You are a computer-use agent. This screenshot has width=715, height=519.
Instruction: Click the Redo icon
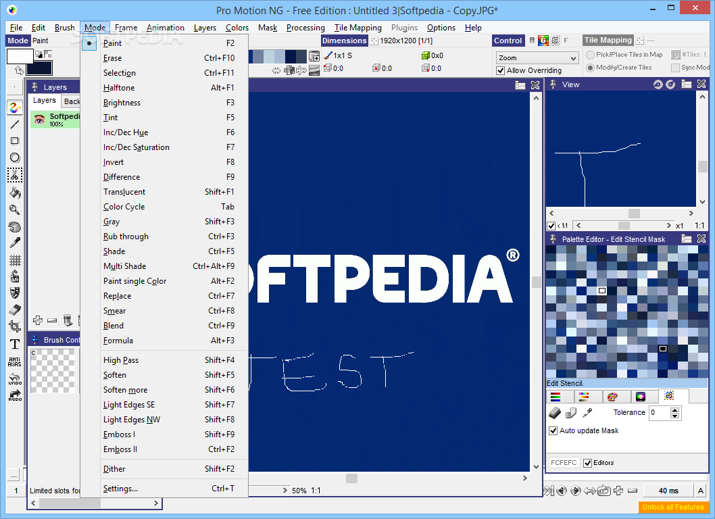click(x=15, y=395)
